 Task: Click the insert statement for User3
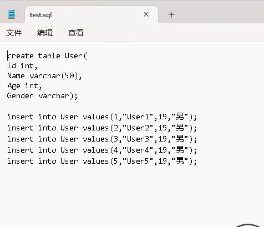tap(102, 139)
